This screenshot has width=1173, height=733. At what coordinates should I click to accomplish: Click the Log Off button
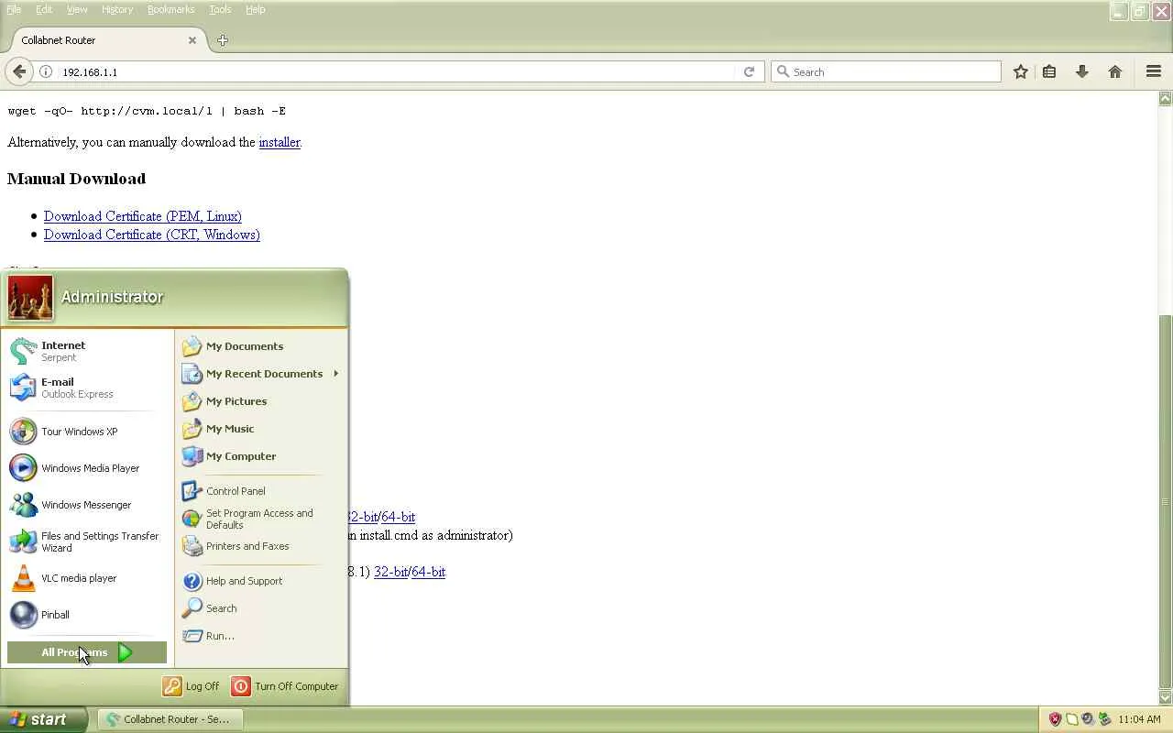(x=192, y=686)
